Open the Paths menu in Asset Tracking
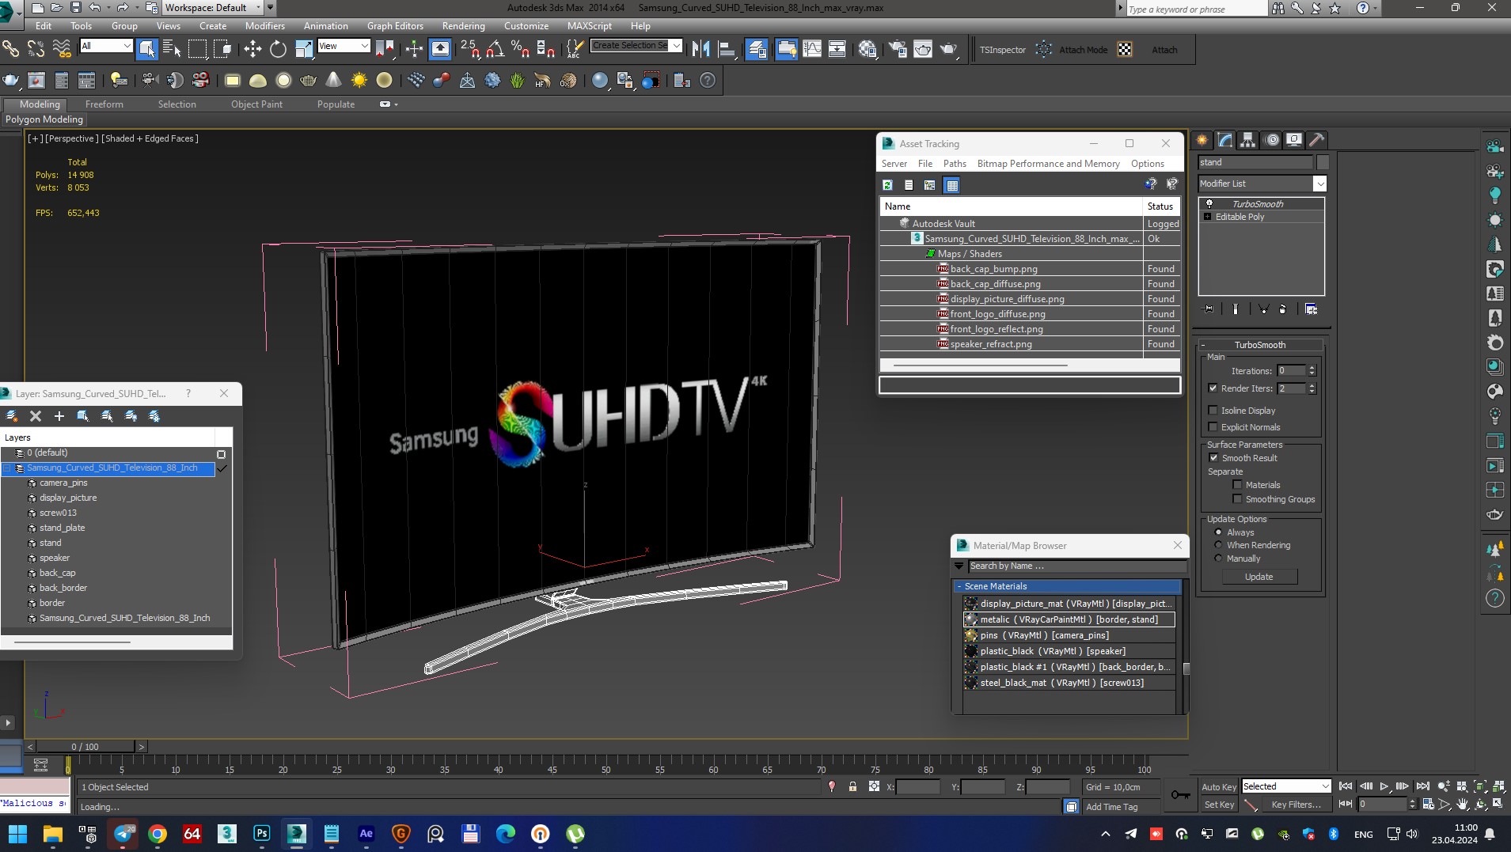The width and height of the screenshot is (1511, 852). [x=955, y=164]
